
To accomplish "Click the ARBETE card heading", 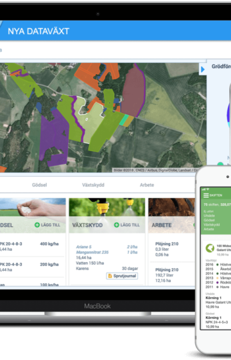I will [x=162, y=225].
